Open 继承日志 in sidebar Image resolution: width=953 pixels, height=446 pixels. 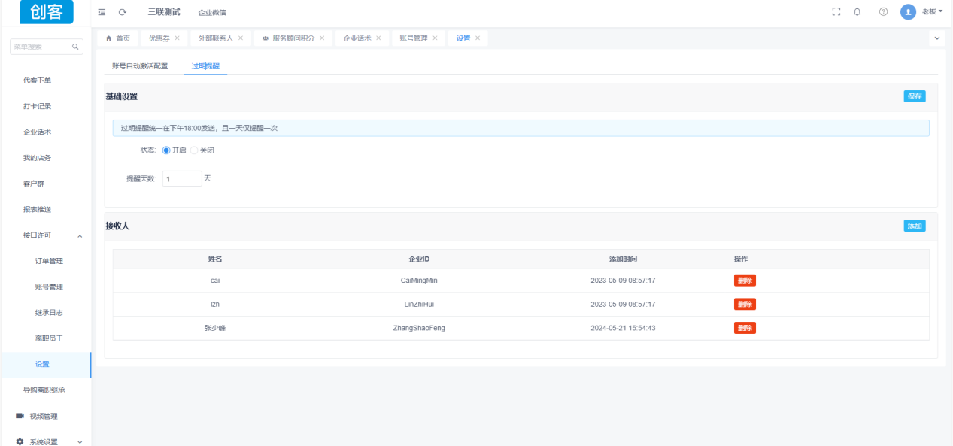pyautogui.click(x=49, y=313)
